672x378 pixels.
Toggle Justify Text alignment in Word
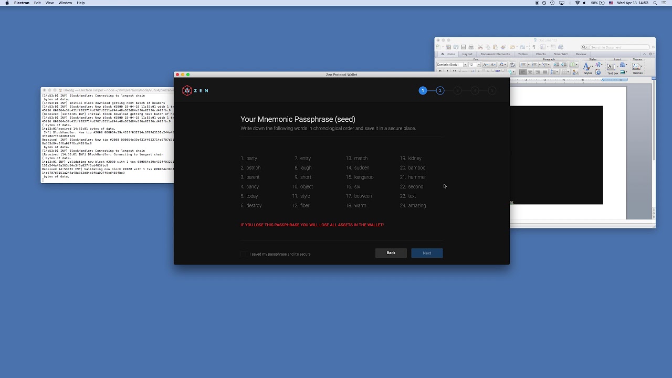(545, 72)
